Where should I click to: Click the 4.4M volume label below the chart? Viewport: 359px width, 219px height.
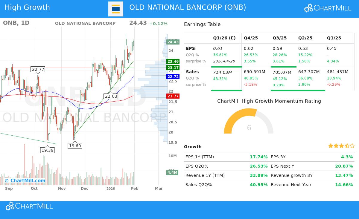click(x=172, y=172)
